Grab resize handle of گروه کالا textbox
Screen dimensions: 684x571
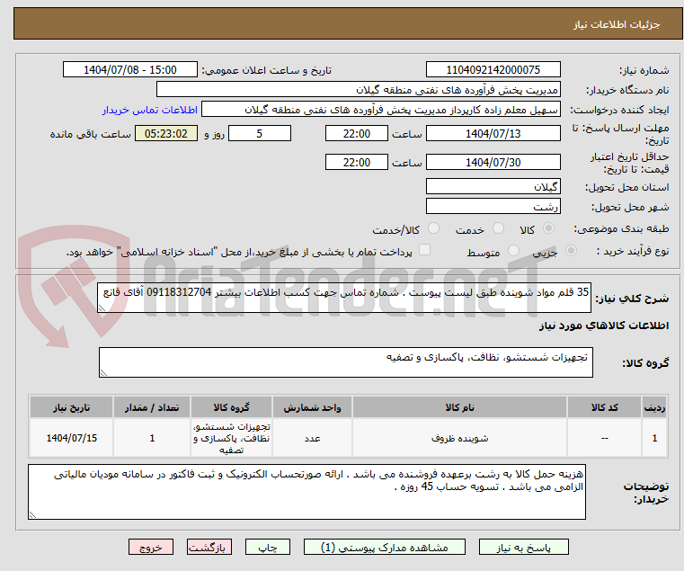[103, 373]
